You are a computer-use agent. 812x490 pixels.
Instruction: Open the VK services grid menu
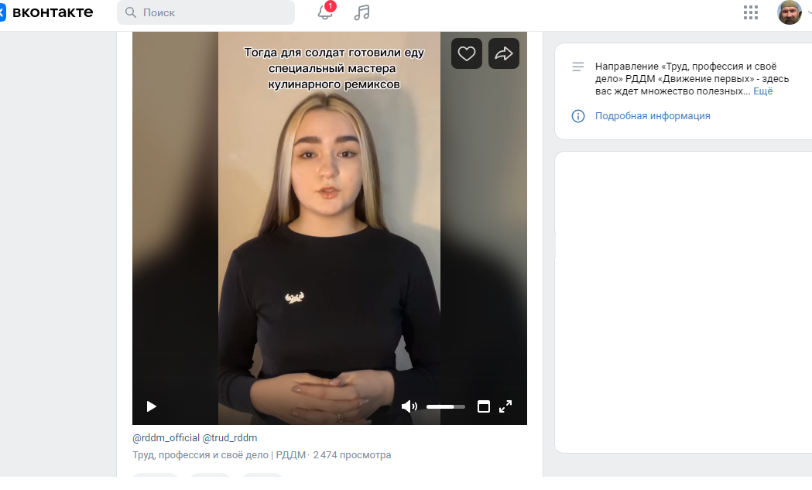pyautogui.click(x=750, y=12)
